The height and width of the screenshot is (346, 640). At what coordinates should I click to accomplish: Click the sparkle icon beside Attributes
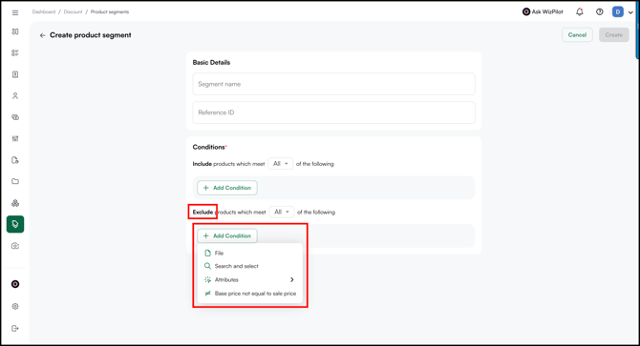tap(207, 279)
